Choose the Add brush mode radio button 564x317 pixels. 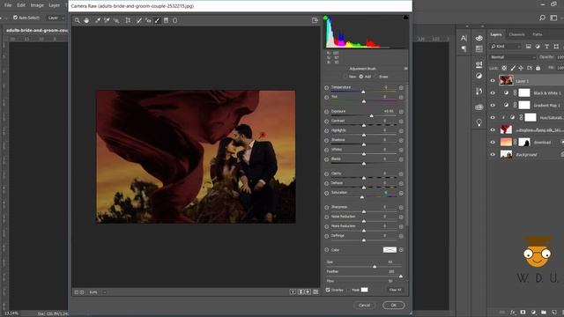tap(361, 77)
